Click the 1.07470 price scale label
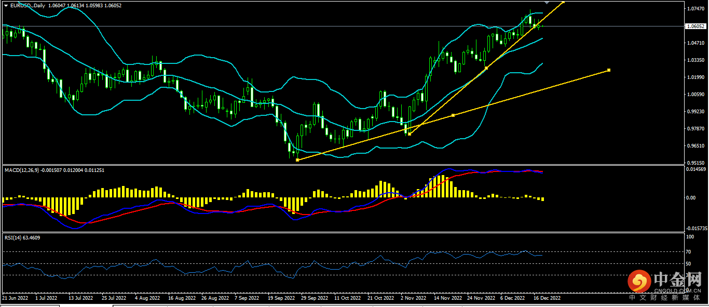The height and width of the screenshot is (307, 709). (x=694, y=9)
